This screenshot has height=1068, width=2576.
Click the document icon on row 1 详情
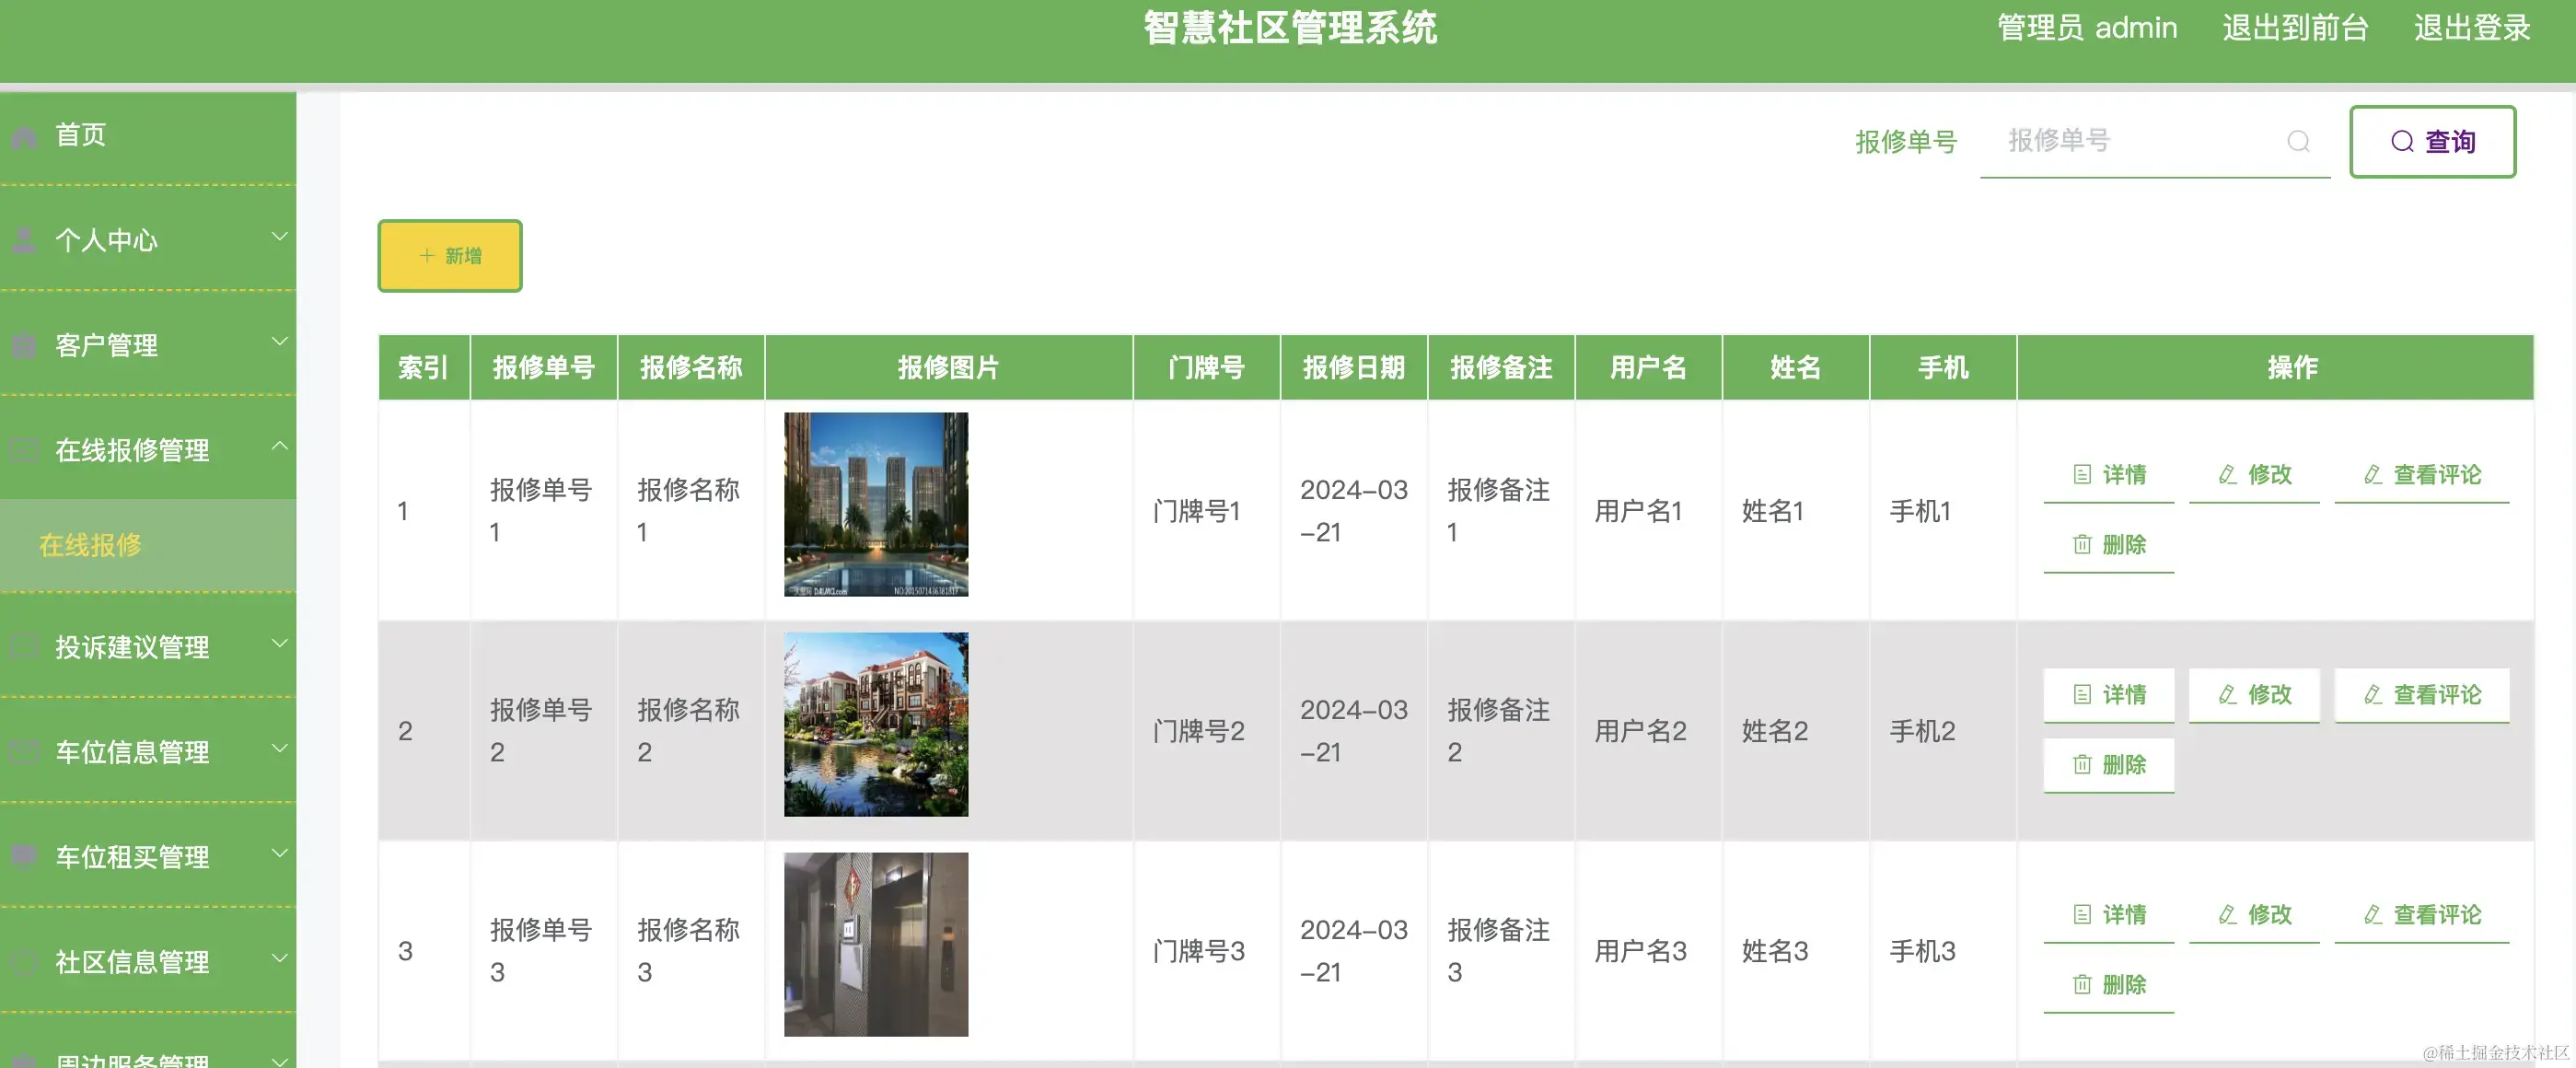point(2082,474)
